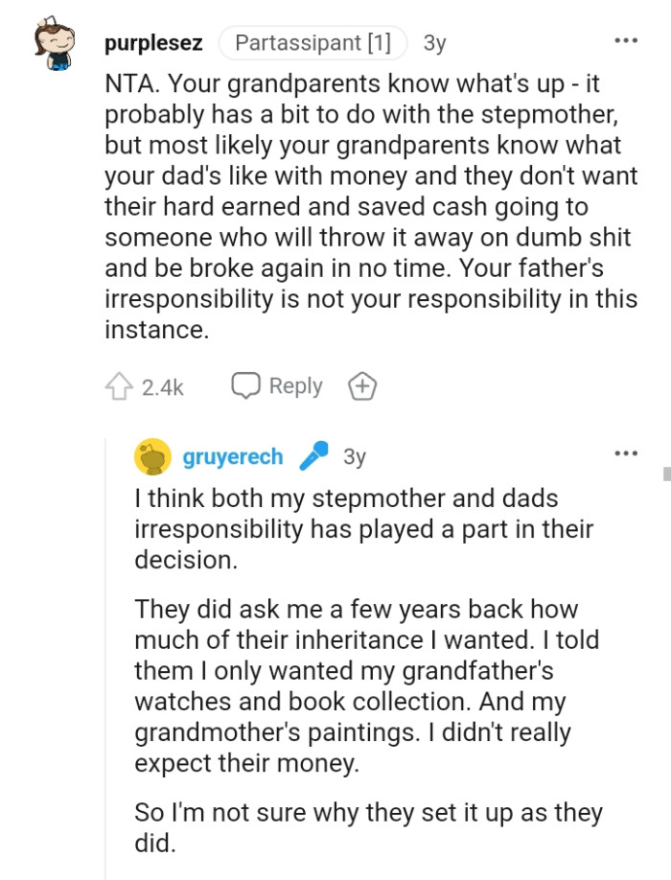Open the timestamp on purplesez's comment
Screen dimensions: 671x880
[434, 43]
